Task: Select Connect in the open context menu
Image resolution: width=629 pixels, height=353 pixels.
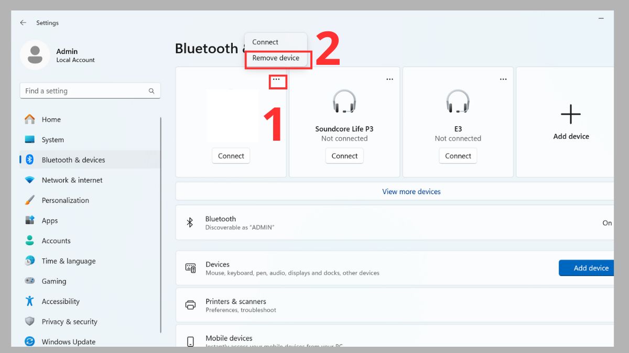Action: [264, 42]
